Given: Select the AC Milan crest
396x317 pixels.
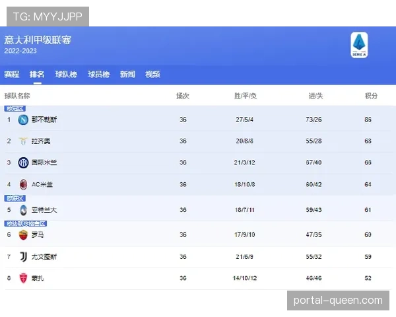Looking at the screenshot, I should pos(23,184).
